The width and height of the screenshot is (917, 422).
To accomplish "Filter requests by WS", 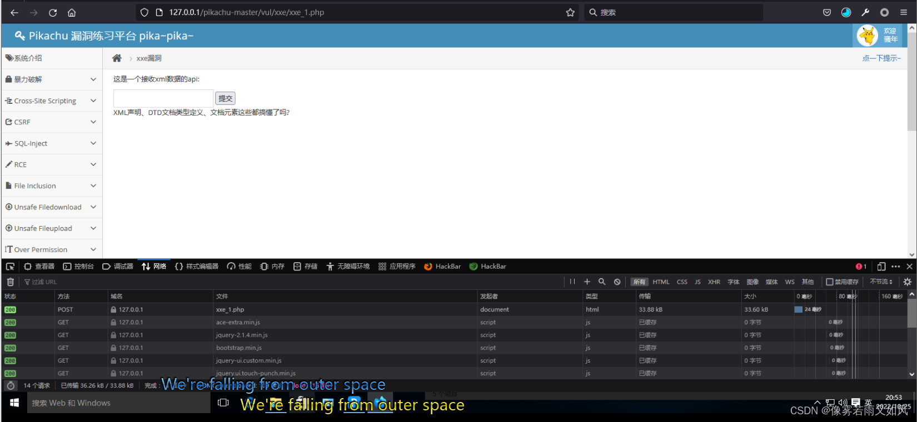I will pos(790,282).
